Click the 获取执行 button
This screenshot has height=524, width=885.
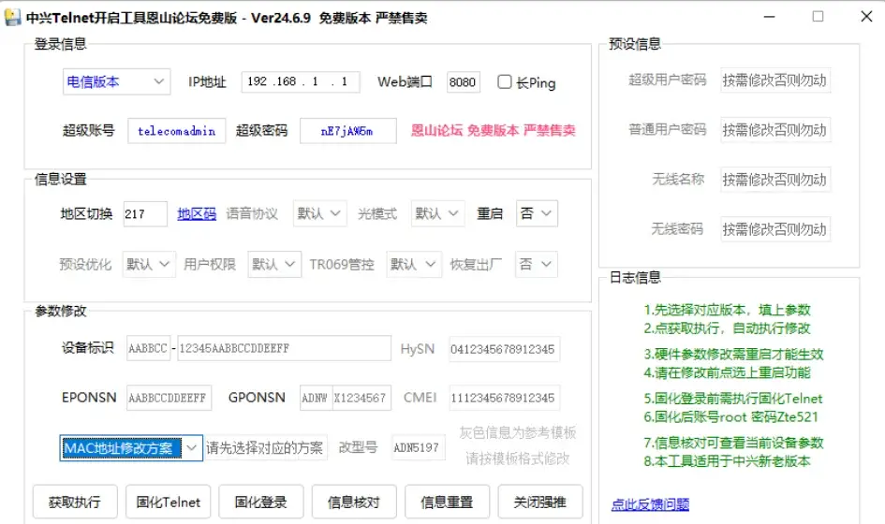[x=75, y=502]
